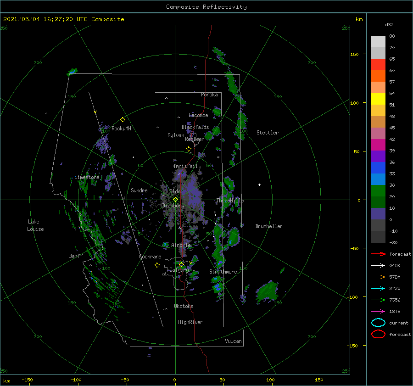The image size is (413, 386).
Task: Click the Strathmore city label
Action: click(223, 272)
